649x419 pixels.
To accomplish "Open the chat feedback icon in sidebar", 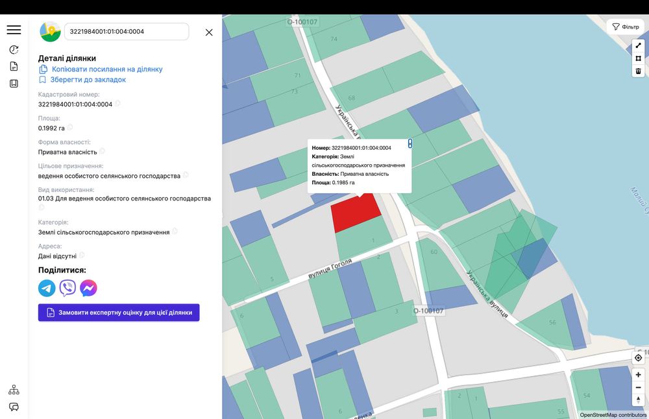I will [x=14, y=407].
